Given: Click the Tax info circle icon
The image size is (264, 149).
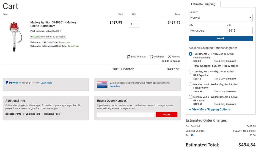Looking at the screenshot, I should click(192, 135).
